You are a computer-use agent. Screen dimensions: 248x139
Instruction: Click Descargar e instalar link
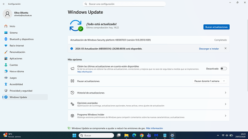(x=209, y=49)
